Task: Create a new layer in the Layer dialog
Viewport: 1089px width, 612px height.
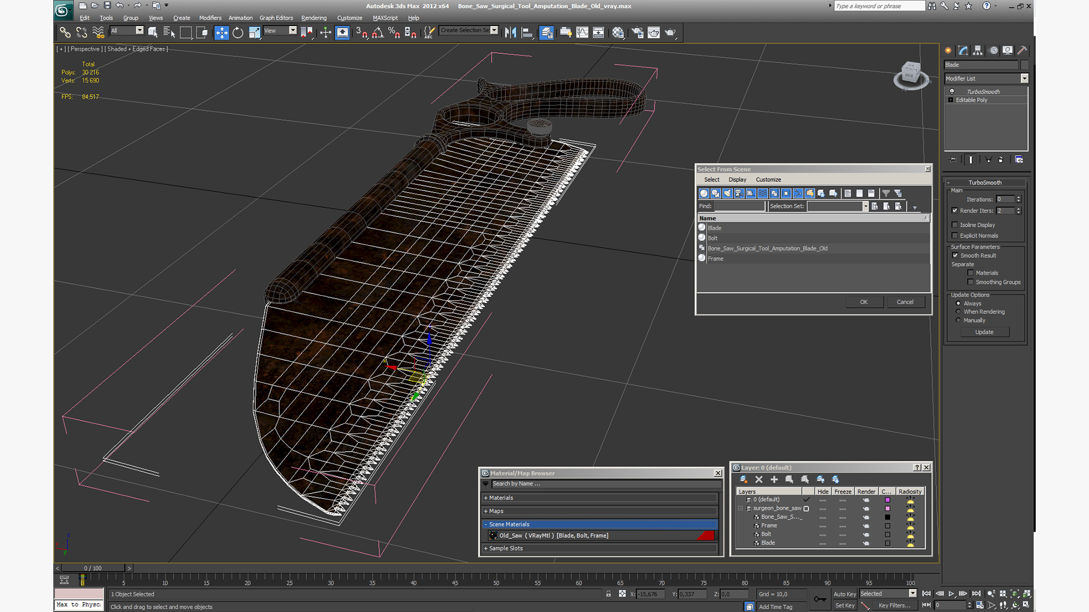Action: pyautogui.click(x=744, y=479)
